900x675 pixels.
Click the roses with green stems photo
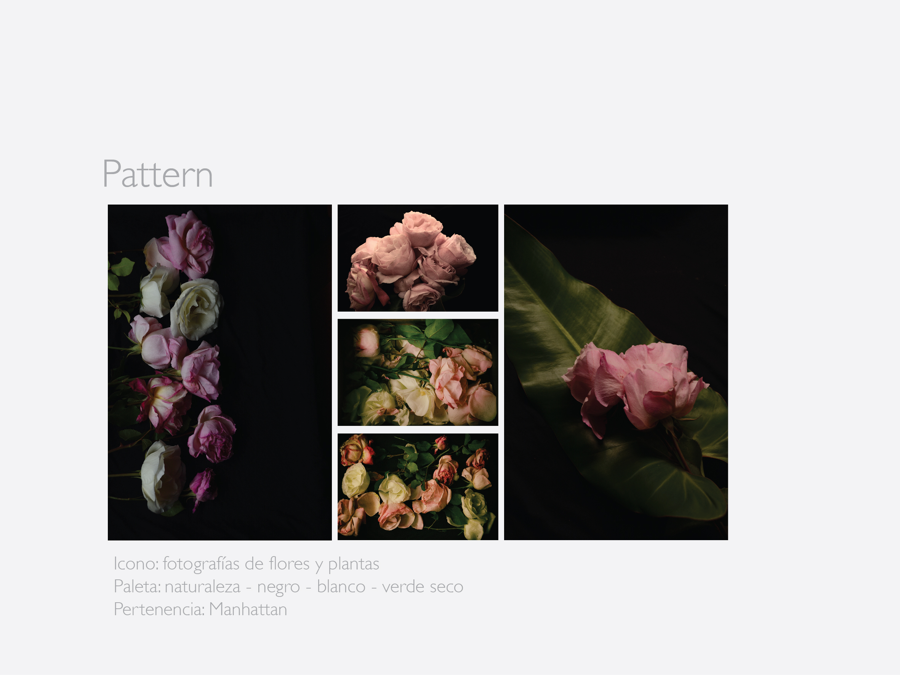tap(418, 372)
